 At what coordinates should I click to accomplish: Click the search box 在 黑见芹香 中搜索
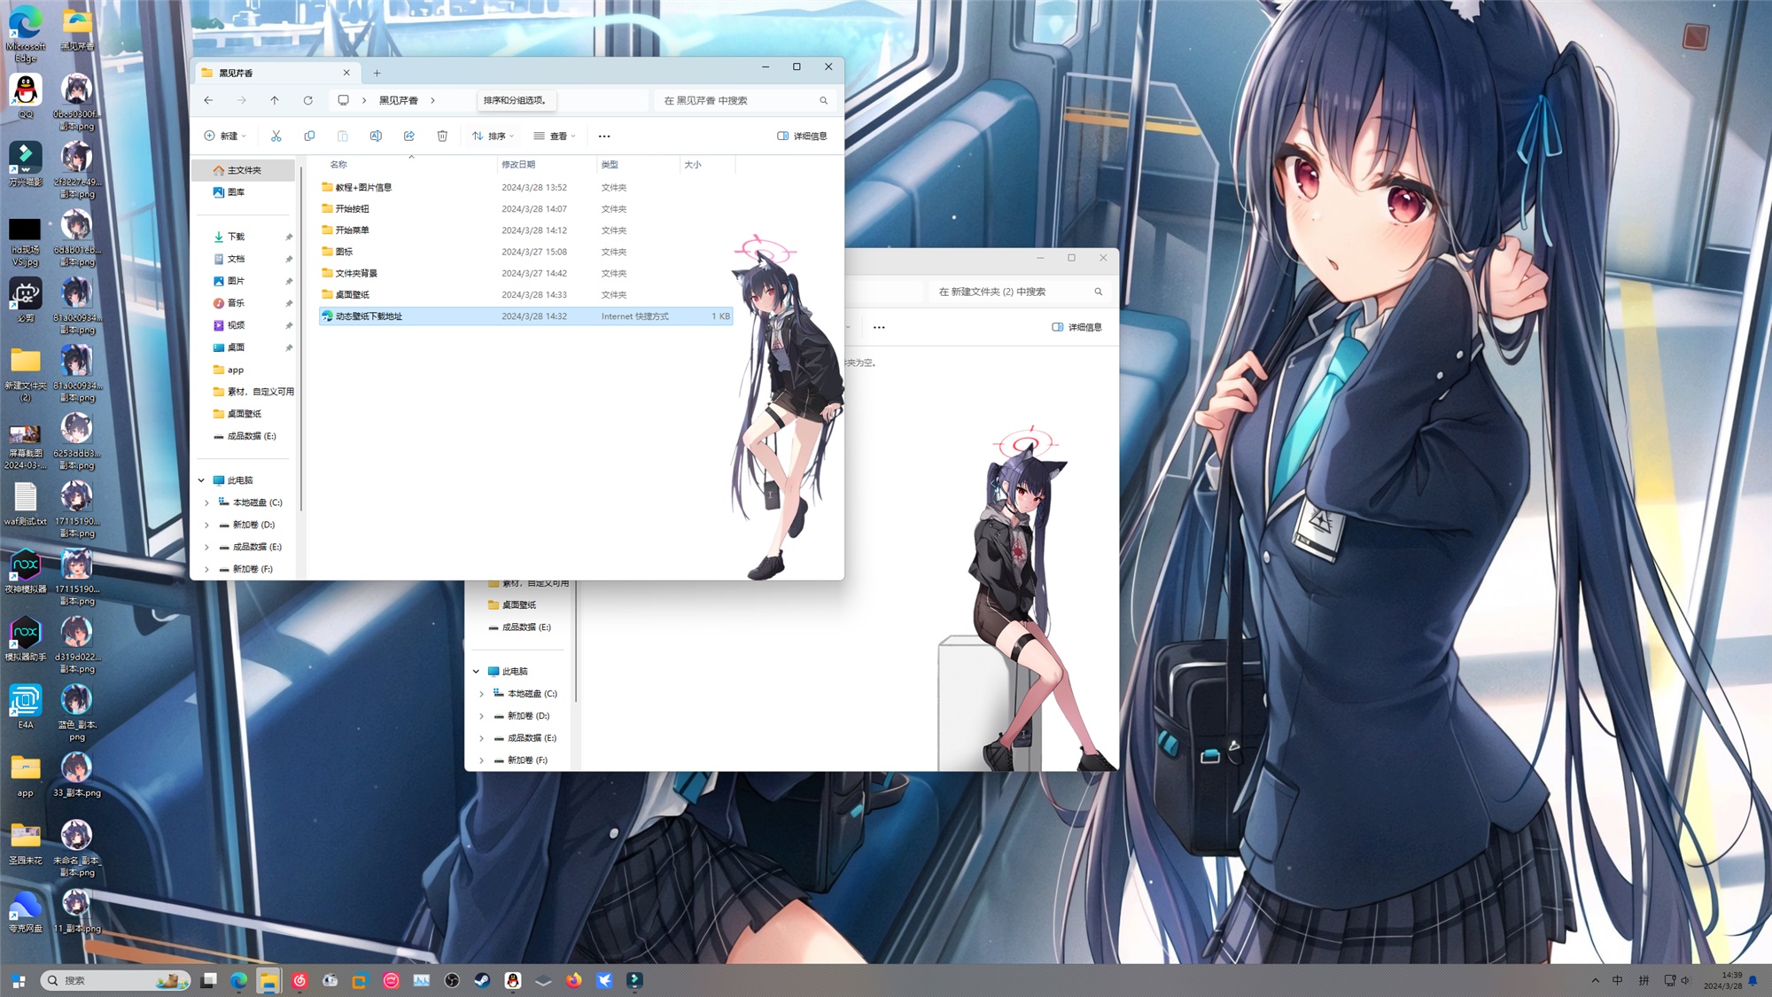pyautogui.click(x=740, y=100)
